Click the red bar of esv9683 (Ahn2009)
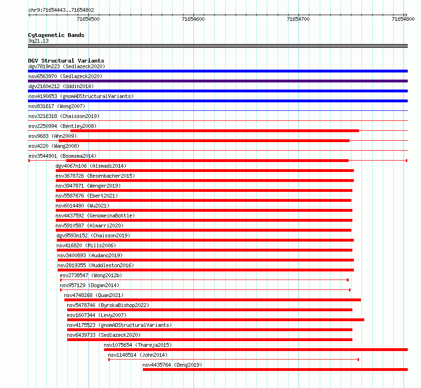The width and height of the screenshot is (421, 388). click(x=204, y=141)
